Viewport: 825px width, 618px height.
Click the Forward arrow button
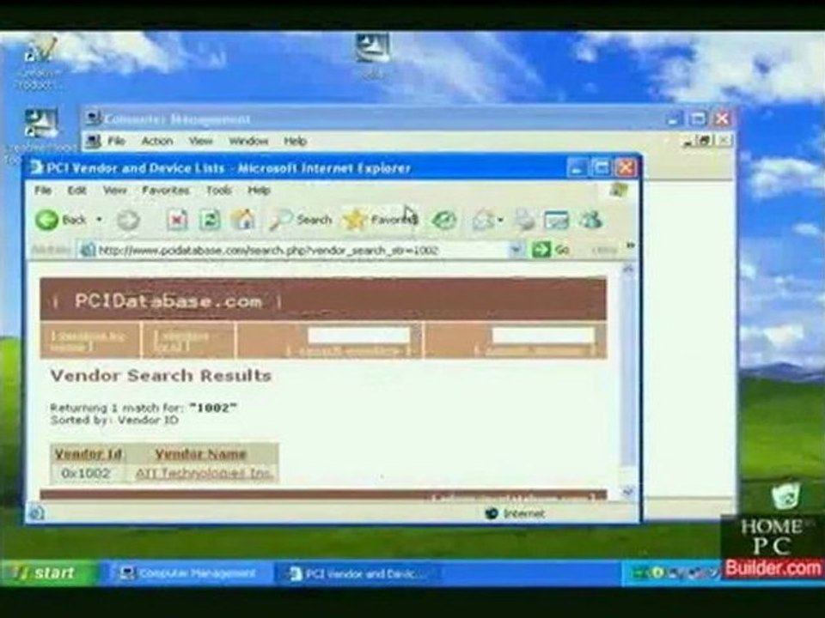point(128,221)
